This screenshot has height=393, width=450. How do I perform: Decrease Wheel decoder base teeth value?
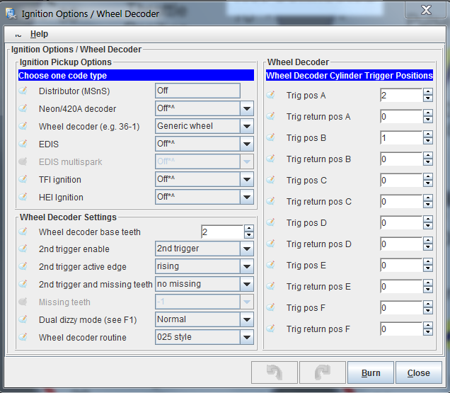(249, 235)
